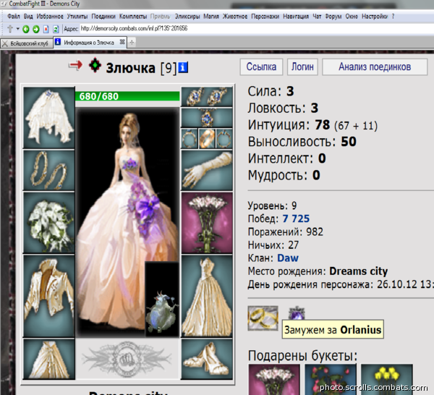Open the Навигация menu

[x=296, y=17]
